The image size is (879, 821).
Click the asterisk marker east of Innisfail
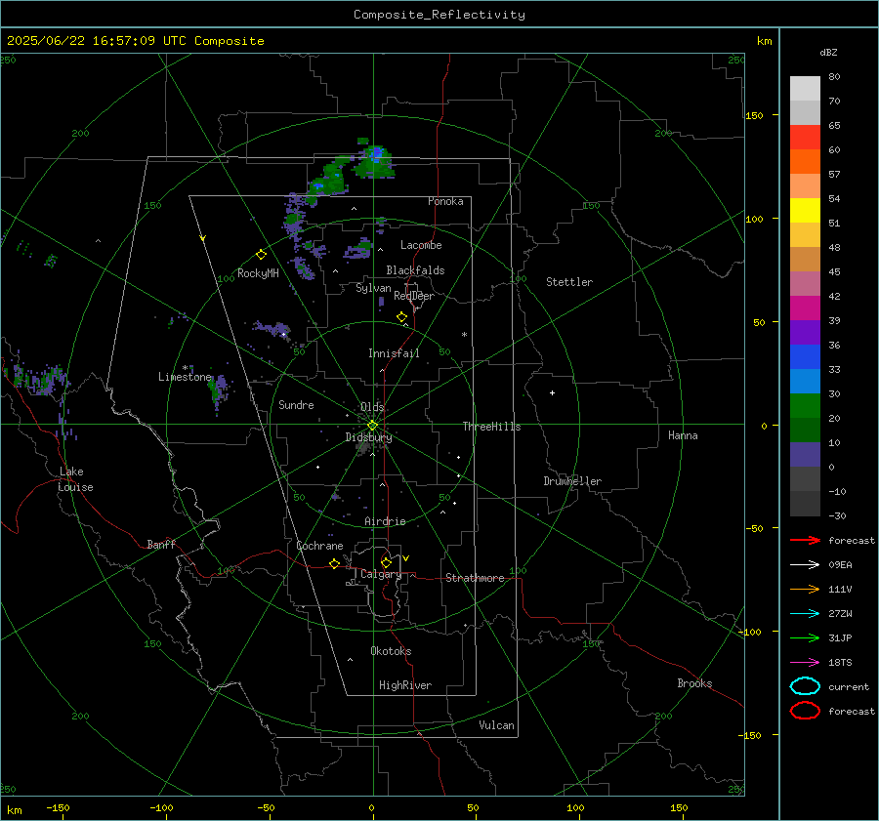click(464, 335)
